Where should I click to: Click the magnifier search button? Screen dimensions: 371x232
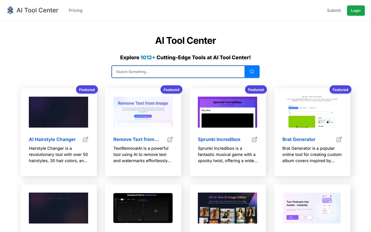click(x=252, y=72)
